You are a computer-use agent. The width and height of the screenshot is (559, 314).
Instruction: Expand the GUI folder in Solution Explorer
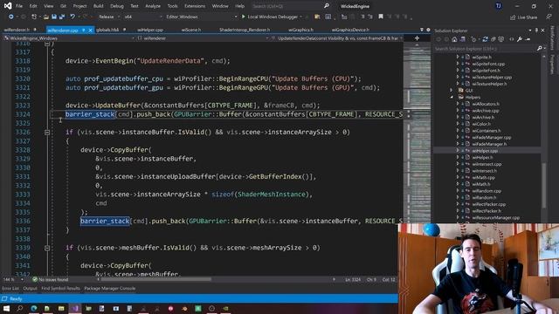point(452,91)
